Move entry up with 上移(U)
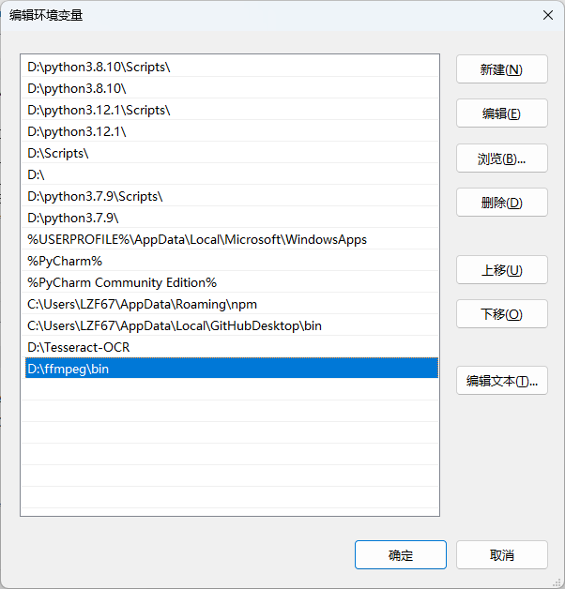The image size is (565, 589). (502, 270)
